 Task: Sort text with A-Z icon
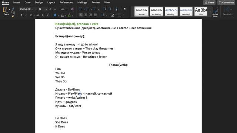coord(117,9)
